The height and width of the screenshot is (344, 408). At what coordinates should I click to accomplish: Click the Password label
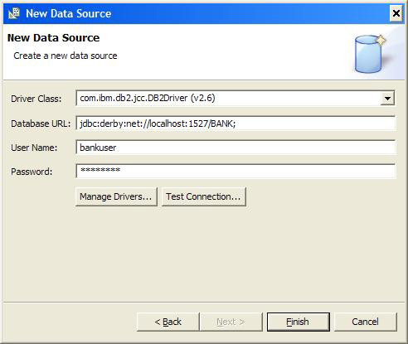coord(32,172)
